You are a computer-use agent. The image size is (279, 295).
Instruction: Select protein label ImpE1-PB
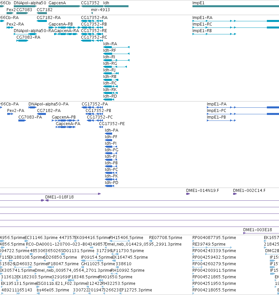point(216,117)
